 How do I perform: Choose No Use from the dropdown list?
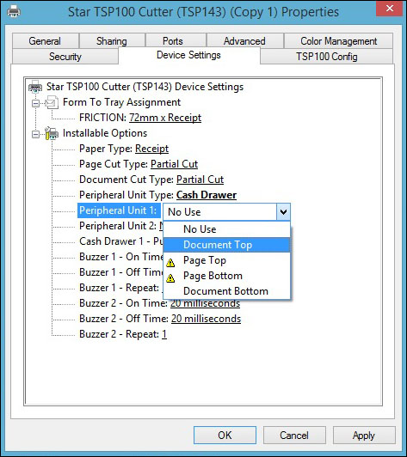(226, 229)
